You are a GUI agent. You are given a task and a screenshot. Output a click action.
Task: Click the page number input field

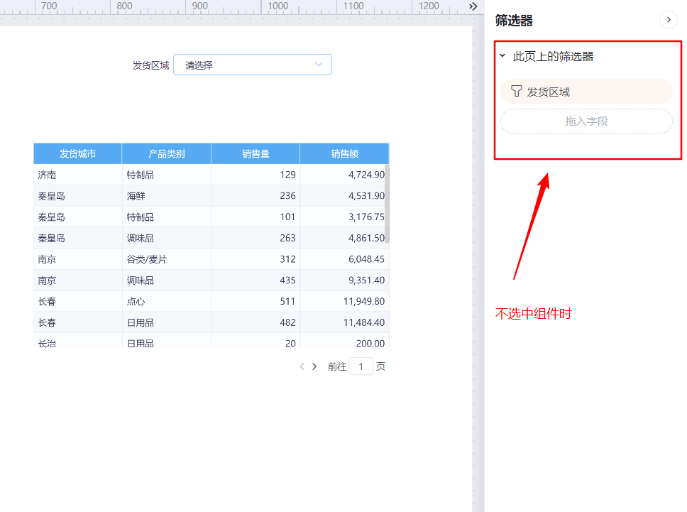point(361,366)
